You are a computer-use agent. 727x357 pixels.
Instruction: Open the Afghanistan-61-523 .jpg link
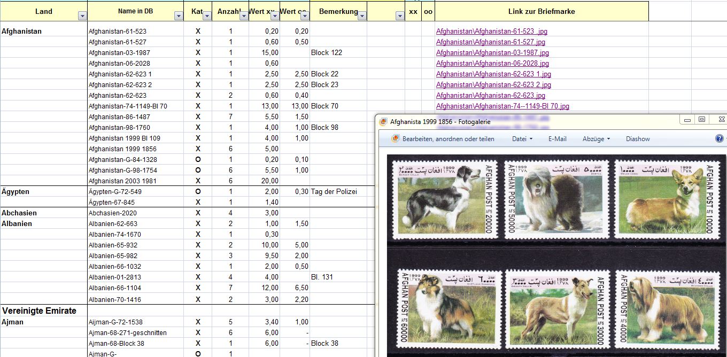coord(491,32)
